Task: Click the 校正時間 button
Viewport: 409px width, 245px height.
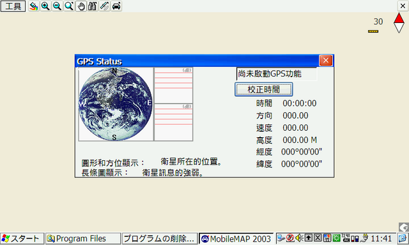Action: [263, 89]
